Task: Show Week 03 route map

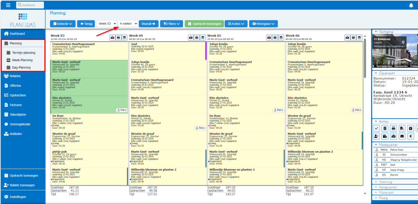Action: [x=112, y=38]
